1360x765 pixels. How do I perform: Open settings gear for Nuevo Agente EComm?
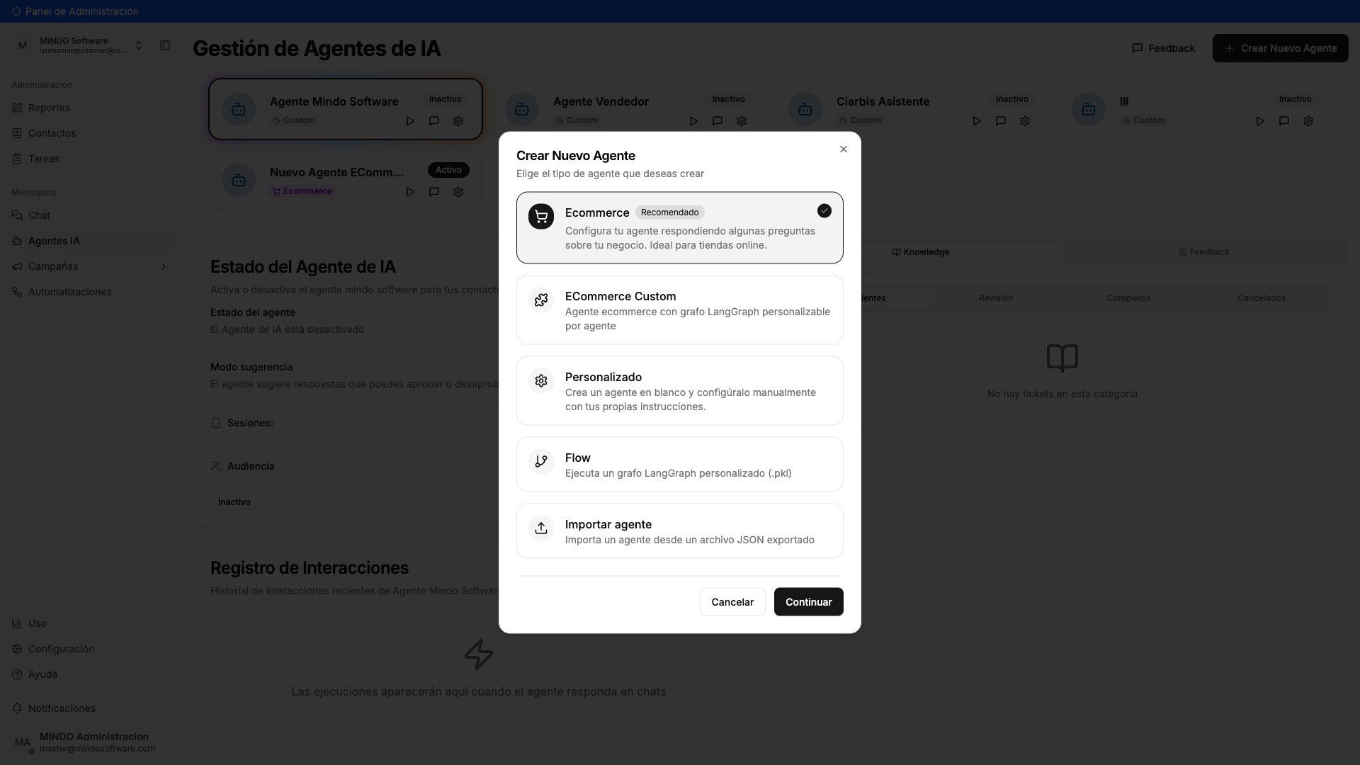[x=458, y=192]
